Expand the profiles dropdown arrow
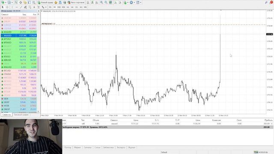Image resolution: width=274 pixels, height=154 pixels. (x=12, y=3)
